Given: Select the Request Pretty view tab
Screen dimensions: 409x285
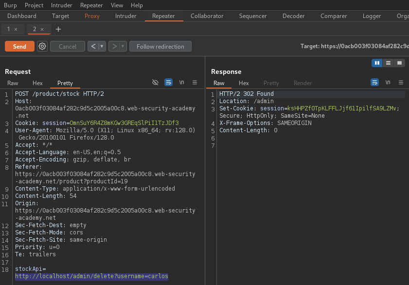Looking at the screenshot, I should tap(65, 83).
